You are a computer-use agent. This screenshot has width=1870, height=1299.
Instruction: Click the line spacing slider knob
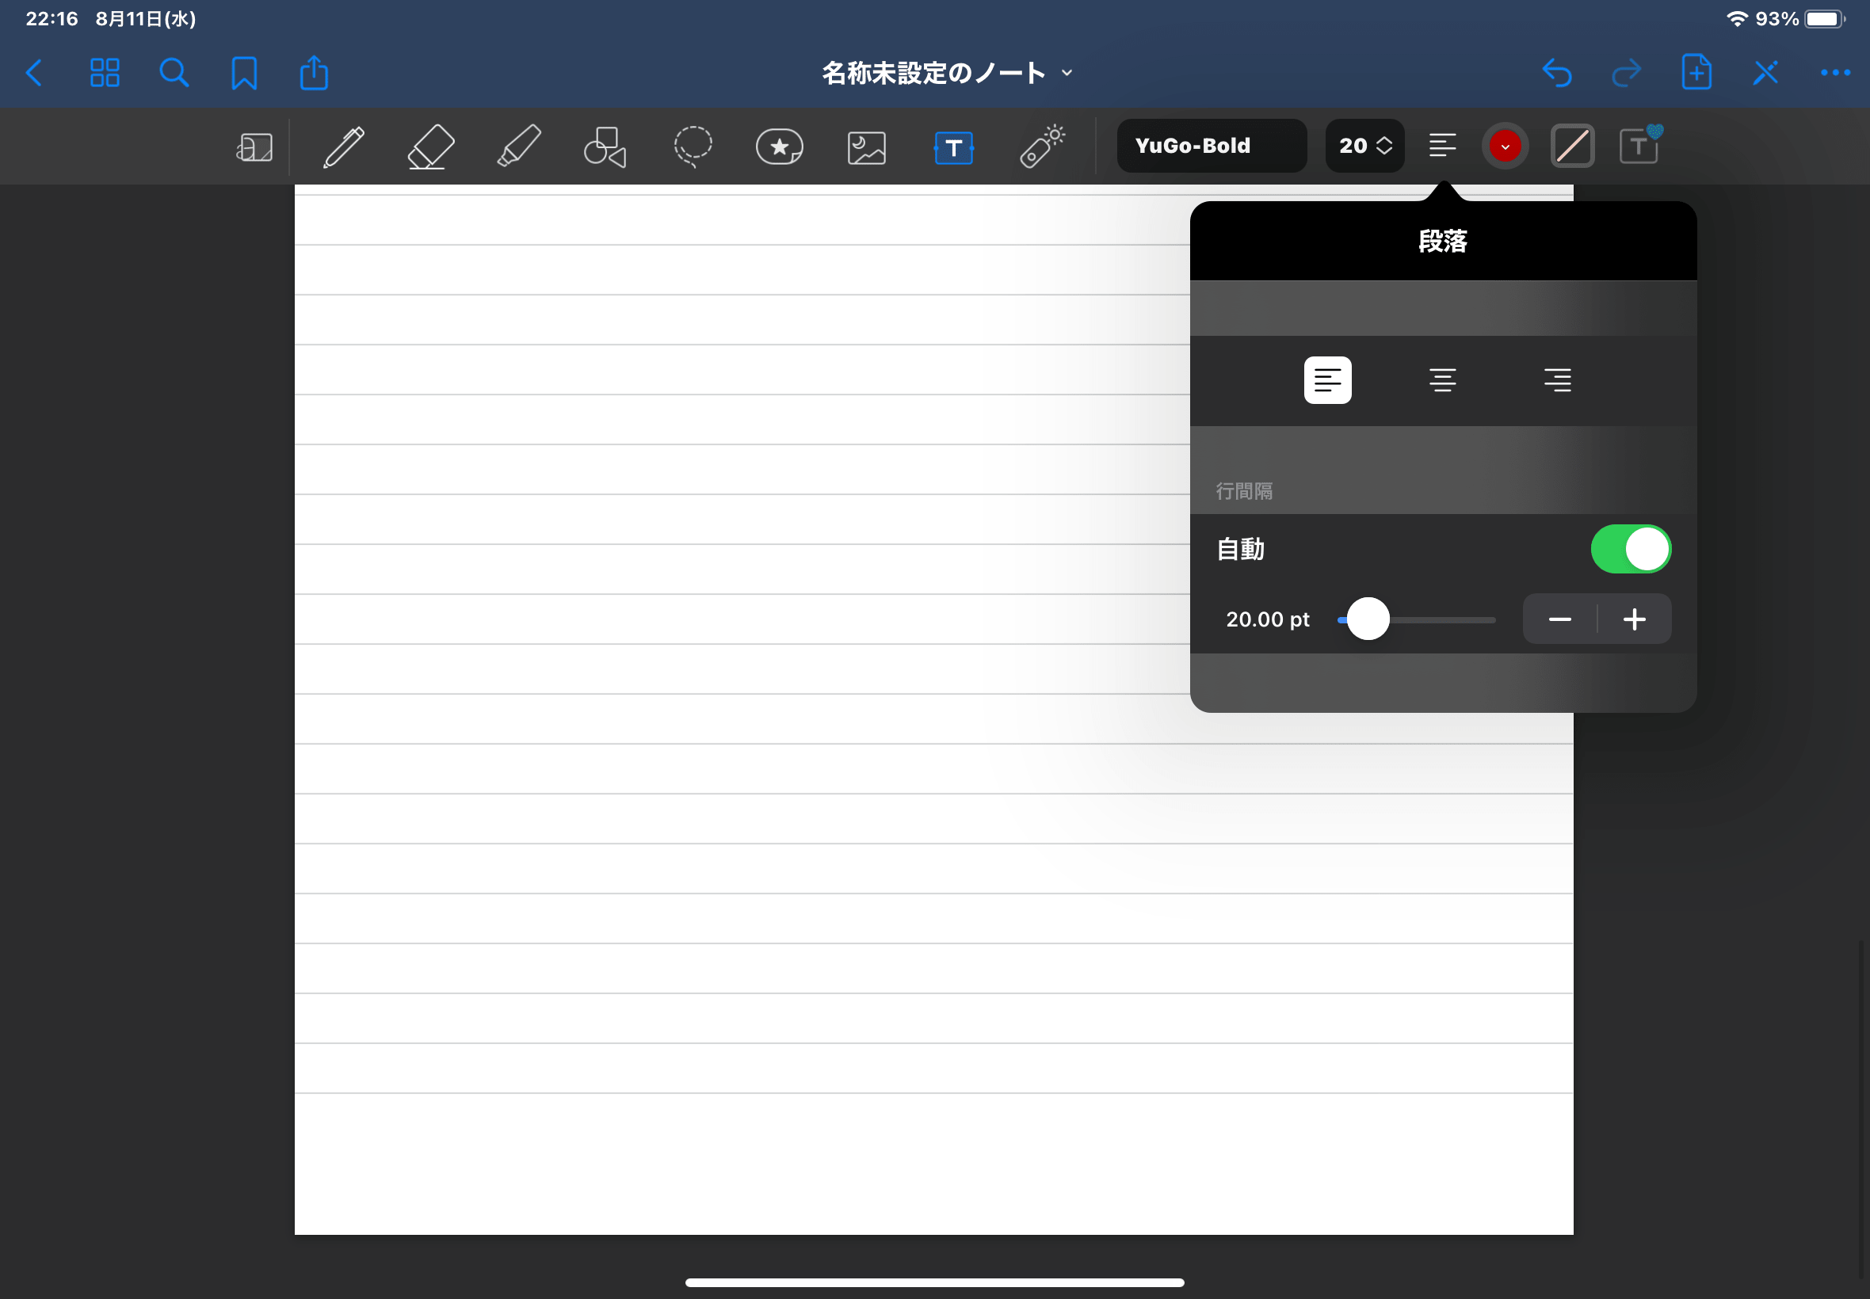point(1368,619)
